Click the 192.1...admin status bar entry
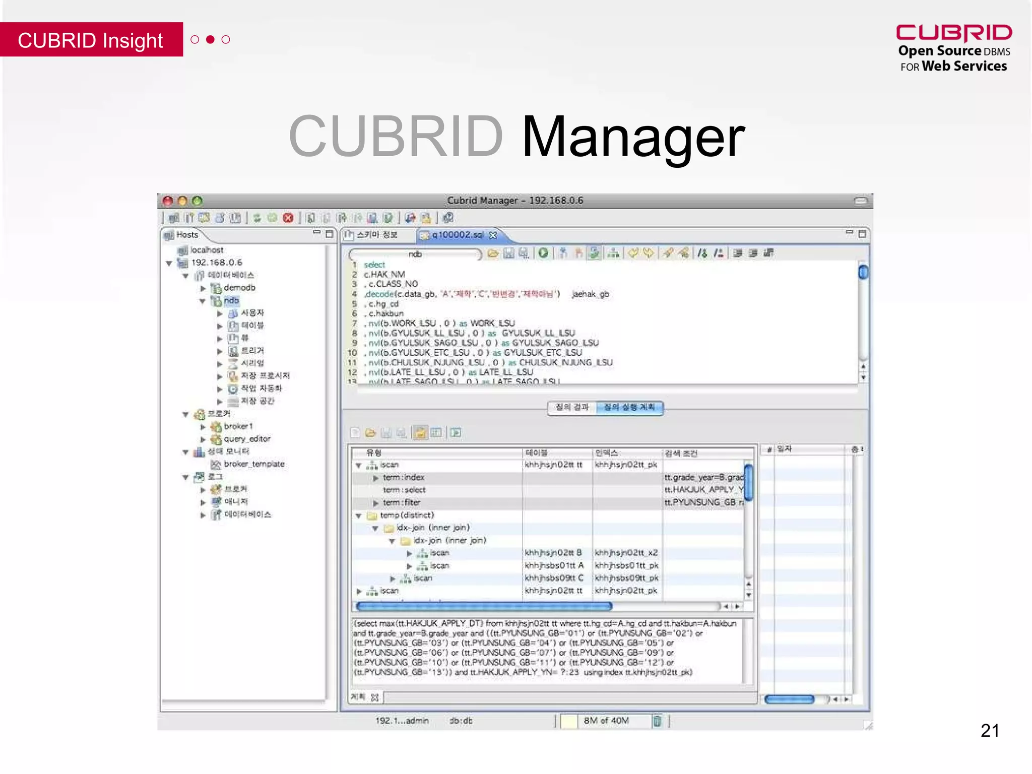The height and width of the screenshot is (774, 1032). click(402, 721)
